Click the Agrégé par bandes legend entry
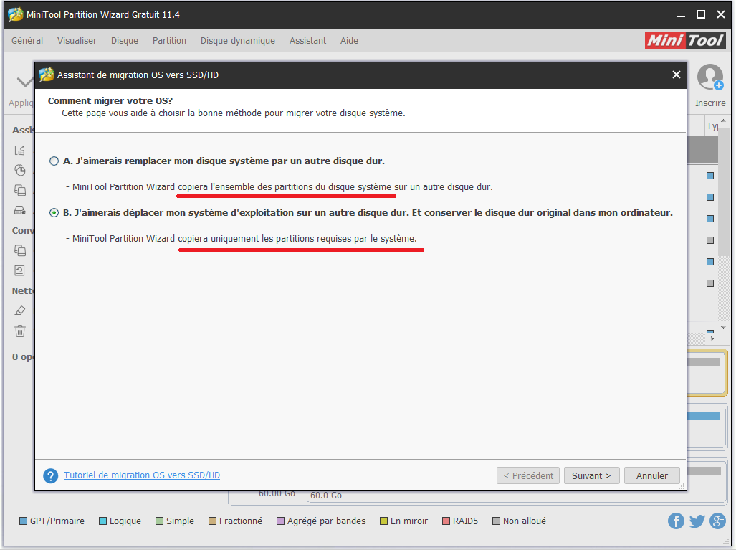The image size is (736, 550). (321, 521)
